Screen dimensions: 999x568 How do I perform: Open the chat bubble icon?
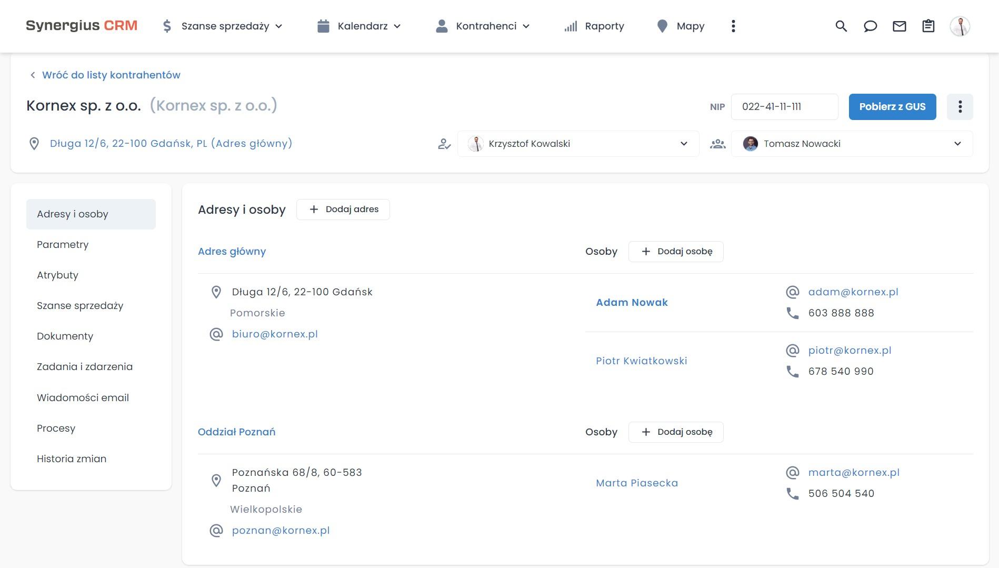pyautogui.click(x=870, y=26)
